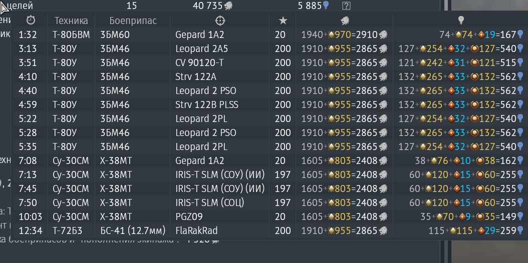Select the Strv 122B PLSS row

tap(269, 105)
